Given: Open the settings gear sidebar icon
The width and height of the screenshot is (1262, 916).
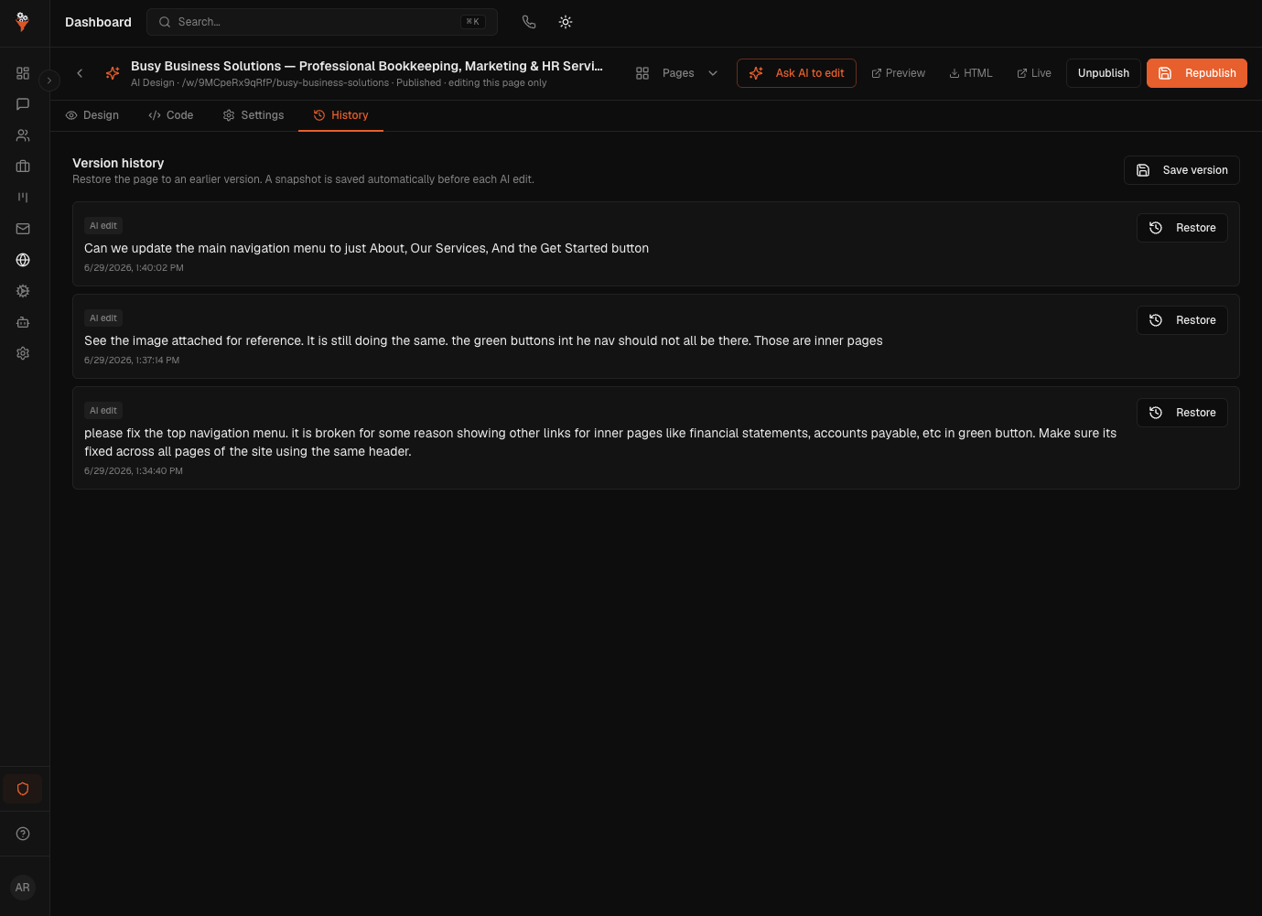Looking at the screenshot, I should [23, 353].
